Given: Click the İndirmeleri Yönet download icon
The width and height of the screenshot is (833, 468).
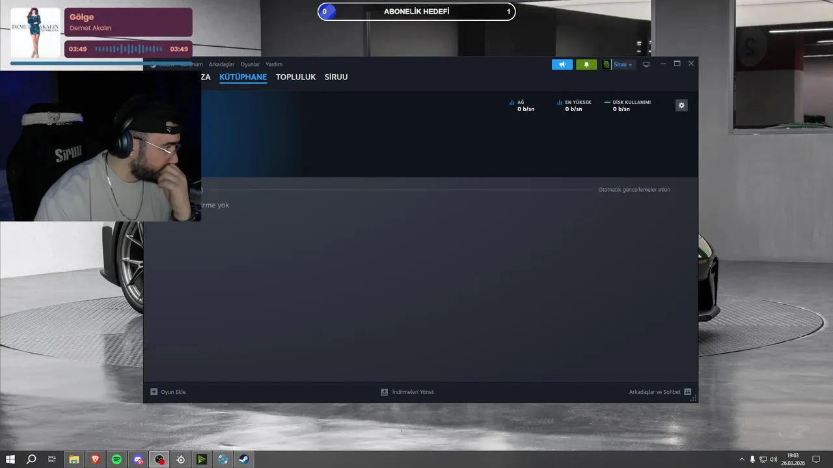Looking at the screenshot, I should [x=385, y=392].
